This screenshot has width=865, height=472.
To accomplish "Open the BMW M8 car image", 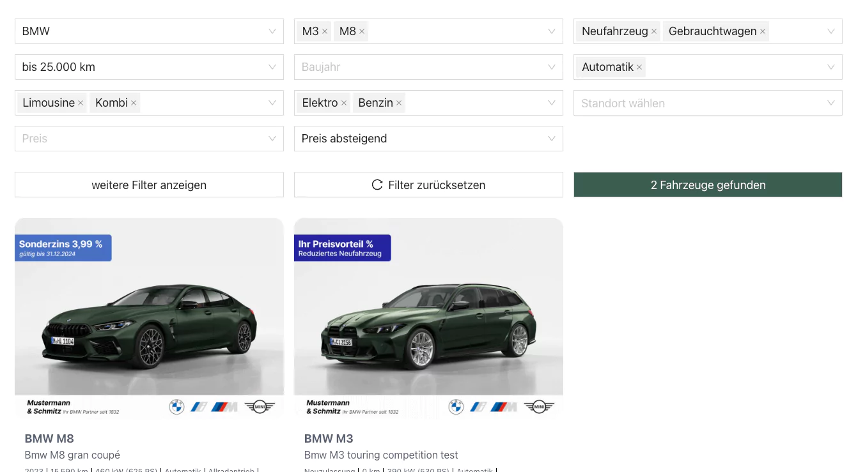I will coord(148,318).
